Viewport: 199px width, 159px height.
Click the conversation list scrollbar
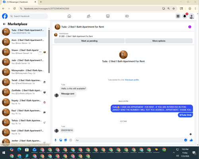tap(49, 51)
